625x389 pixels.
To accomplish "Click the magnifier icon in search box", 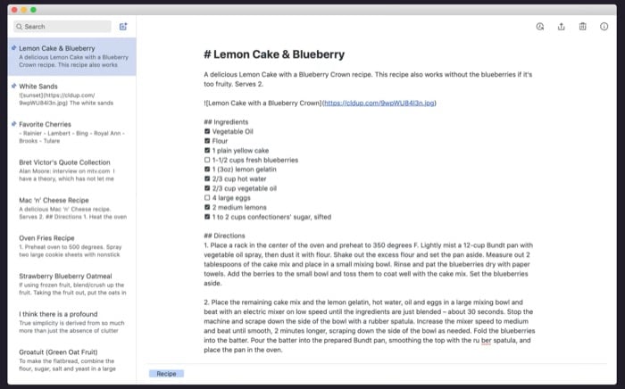I will point(19,27).
